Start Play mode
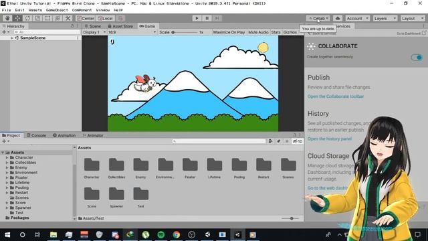Image resolution: width=428 pixels, height=241 pixels. point(197,18)
